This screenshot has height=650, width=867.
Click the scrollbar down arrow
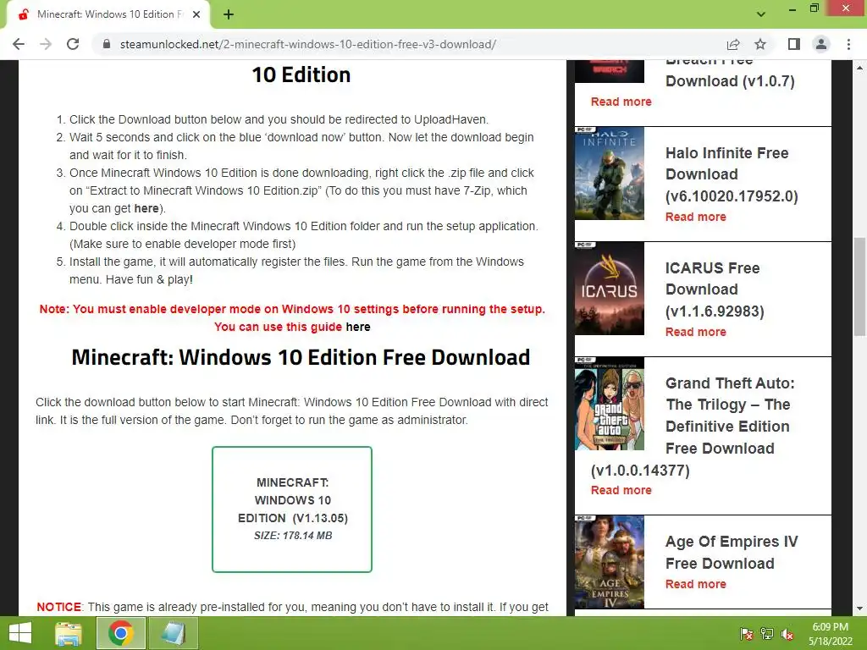(859, 609)
